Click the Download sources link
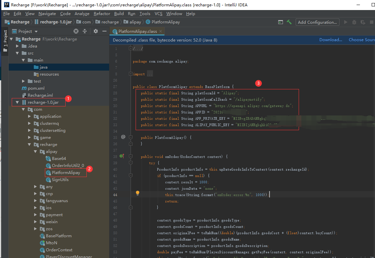This screenshot has width=375, height=258. [330, 39]
